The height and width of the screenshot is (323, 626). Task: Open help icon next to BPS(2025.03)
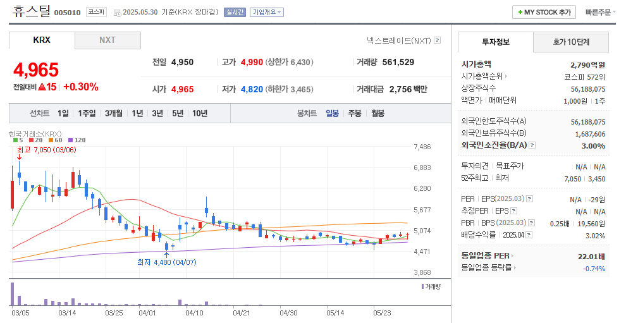click(x=531, y=222)
